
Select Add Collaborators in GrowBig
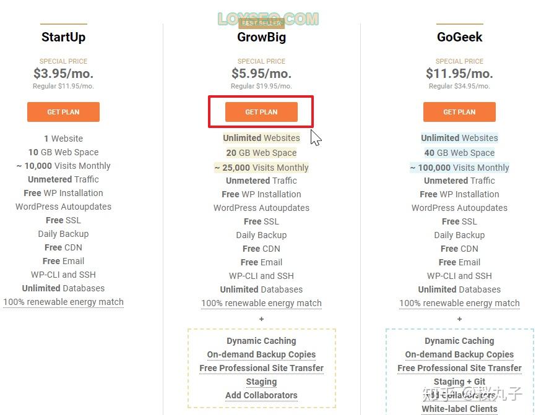(261, 395)
